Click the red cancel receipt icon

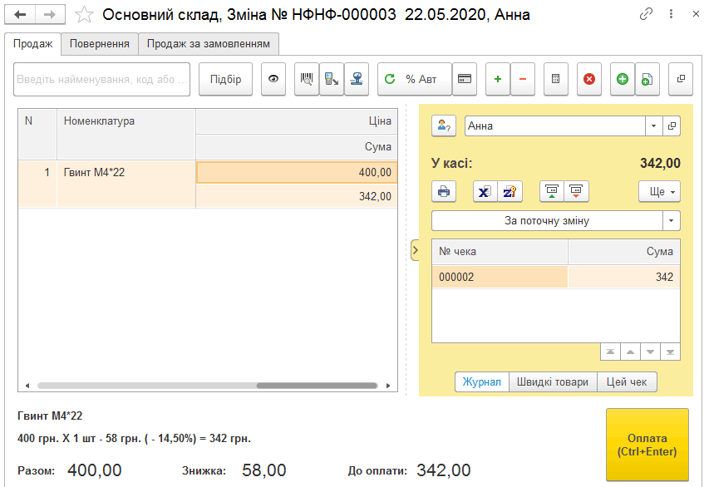tap(589, 79)
